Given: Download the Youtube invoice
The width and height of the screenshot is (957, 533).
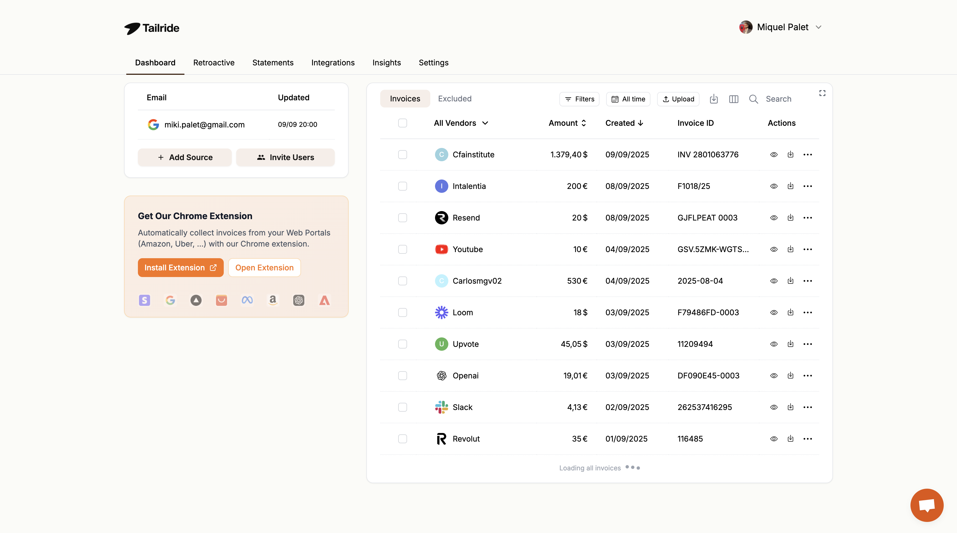Looking at the screenshot, I should tap(791, 249).
